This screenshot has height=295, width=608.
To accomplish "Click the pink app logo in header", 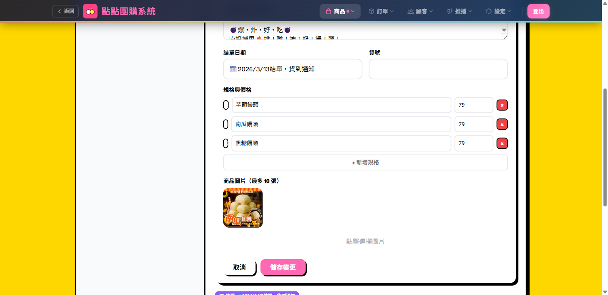I will (x=90, y=11).
